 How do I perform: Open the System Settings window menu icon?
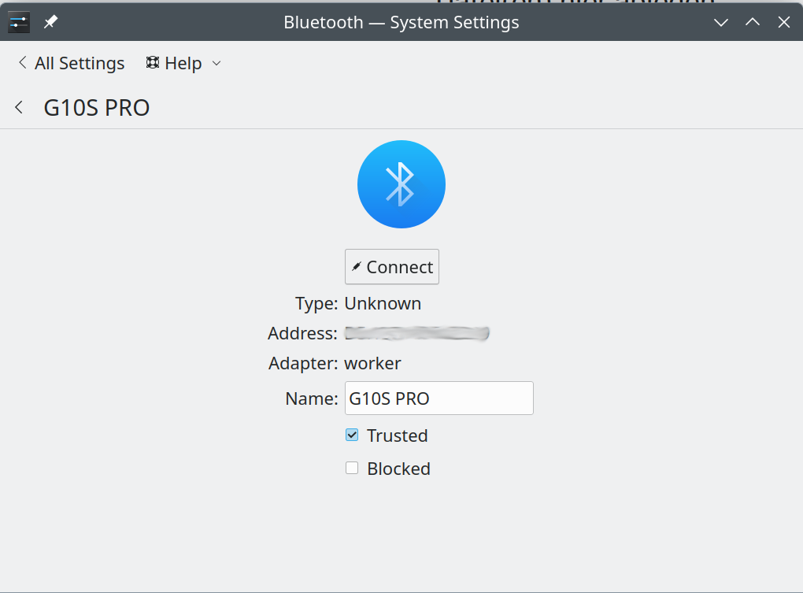pos(19,22)
